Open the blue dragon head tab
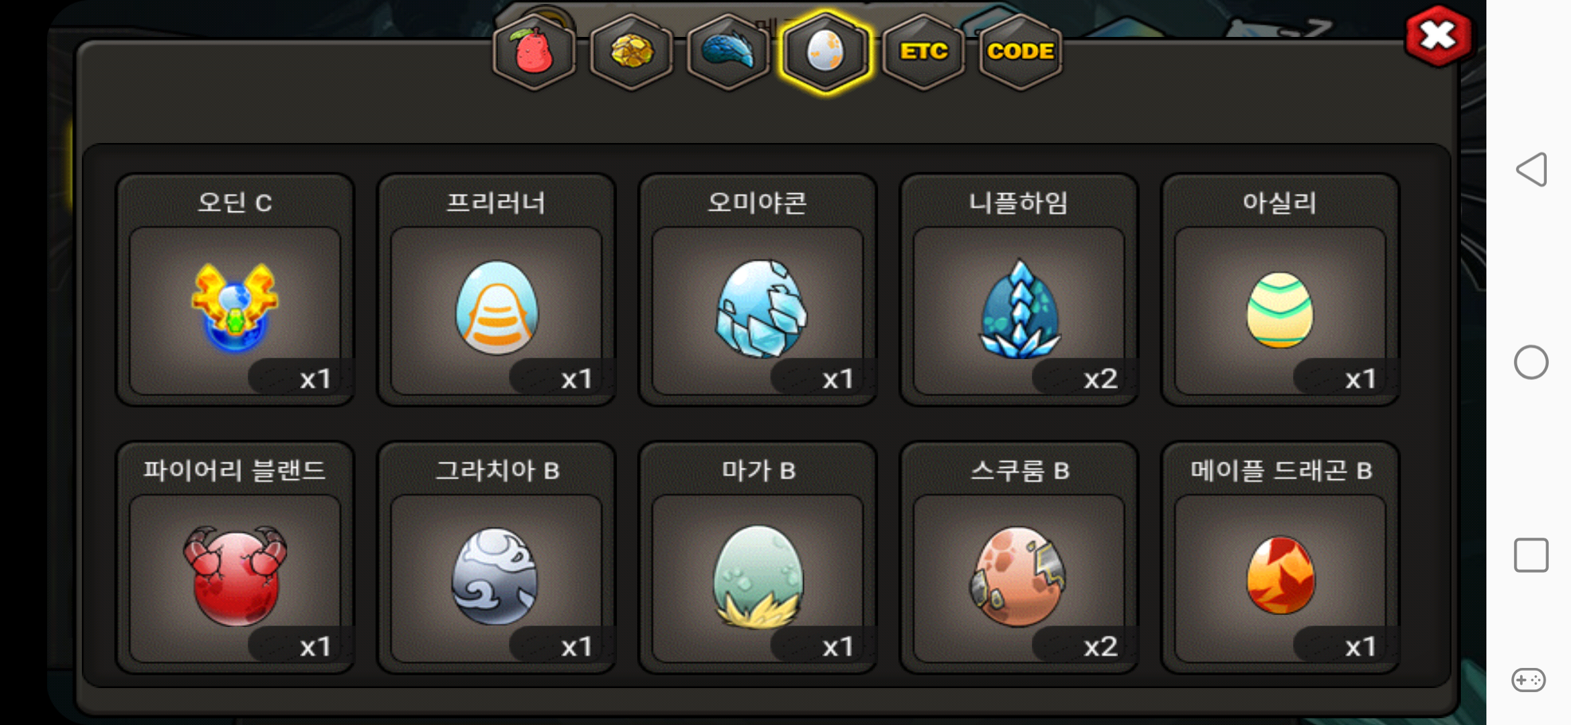 (x=728, y=52)
